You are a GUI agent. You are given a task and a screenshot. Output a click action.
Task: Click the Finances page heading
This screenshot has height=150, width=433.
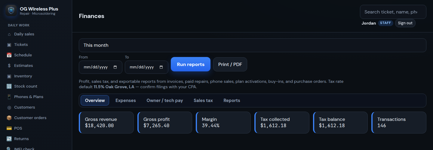pos(92,16)
